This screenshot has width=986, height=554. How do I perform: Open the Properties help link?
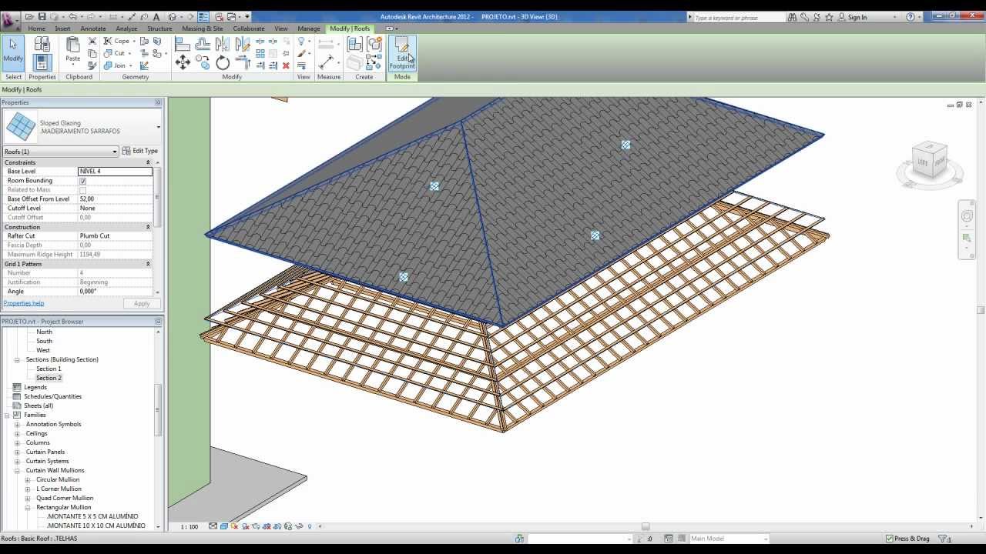[23, 303]
